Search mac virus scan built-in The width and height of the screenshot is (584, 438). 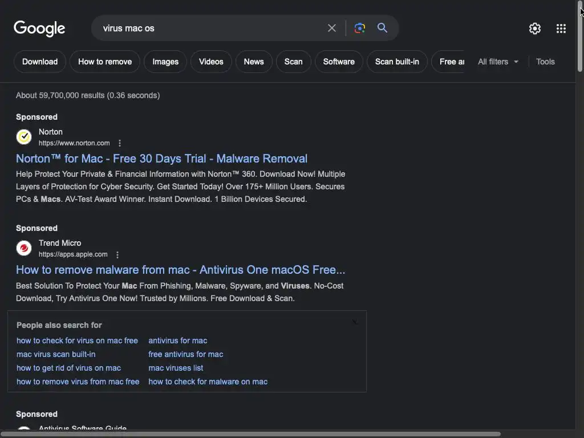pos(56,354)
